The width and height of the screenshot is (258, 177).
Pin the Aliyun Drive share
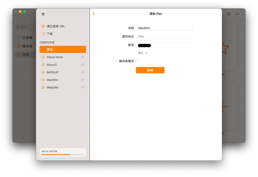point(82,57)
